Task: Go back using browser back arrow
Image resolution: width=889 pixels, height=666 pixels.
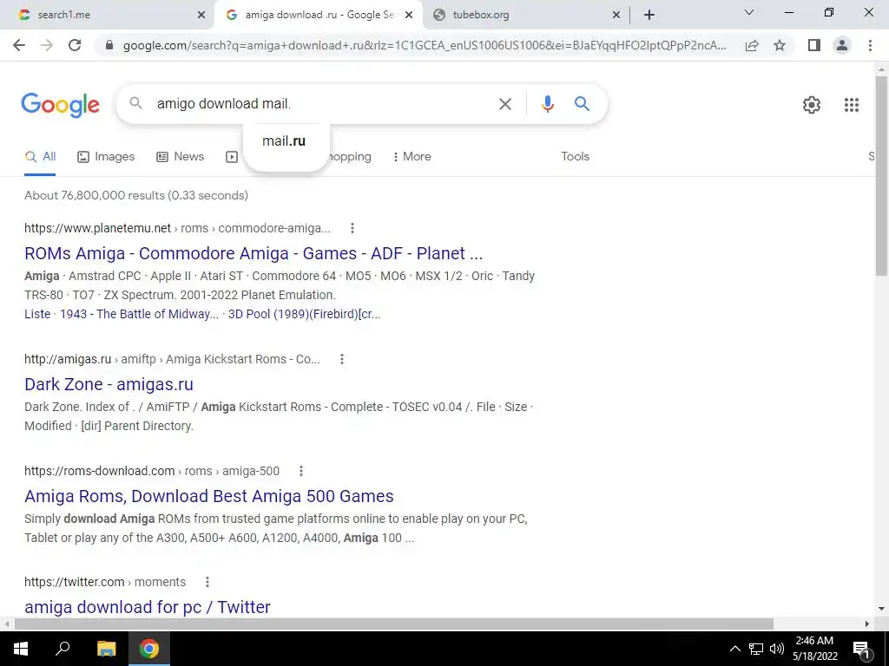Action: (x=19, y=45)
